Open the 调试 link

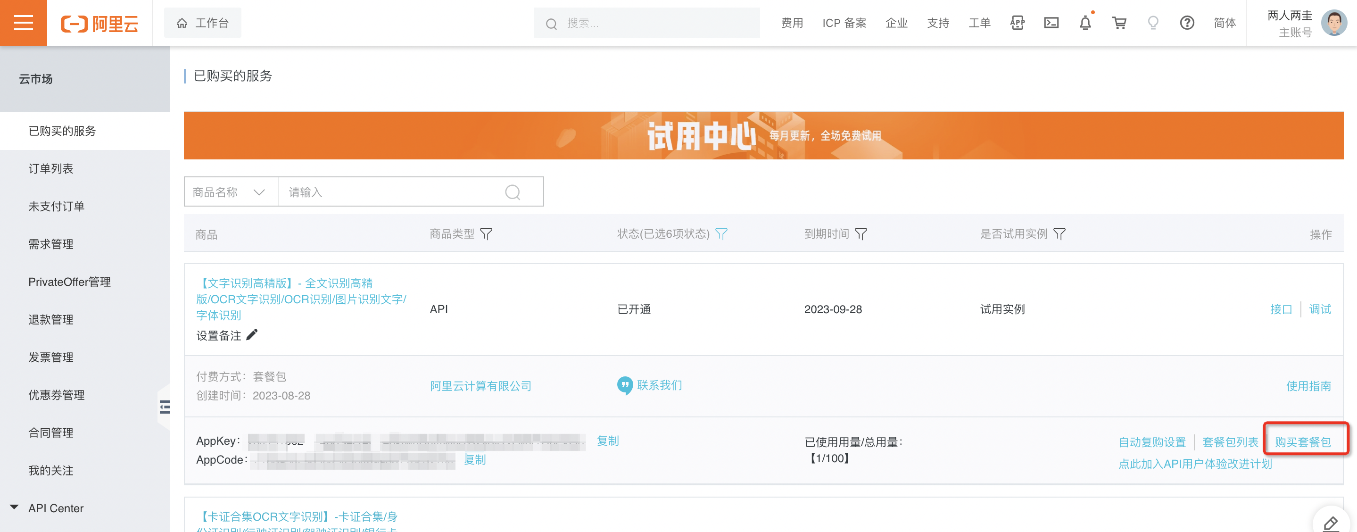(1320, 309)
